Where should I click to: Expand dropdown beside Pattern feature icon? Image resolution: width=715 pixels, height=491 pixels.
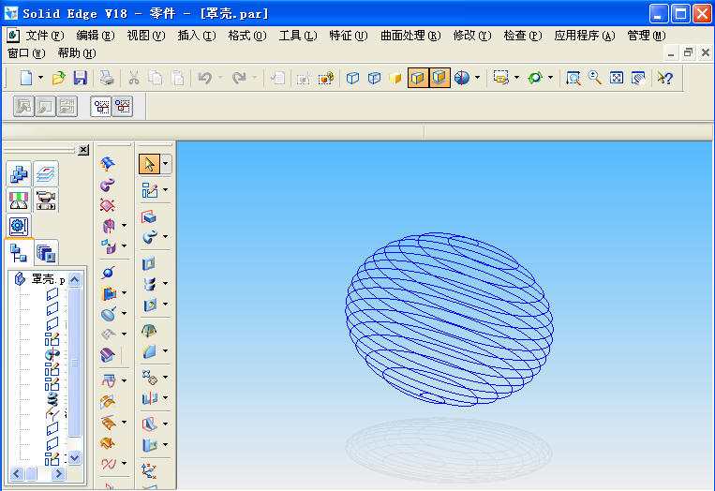166,378
